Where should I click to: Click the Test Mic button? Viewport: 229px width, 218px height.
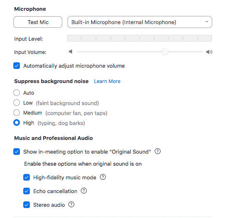coord(38,22)
